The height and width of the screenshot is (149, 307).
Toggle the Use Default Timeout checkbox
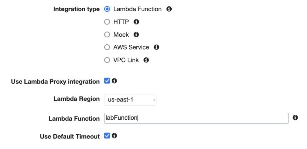tap(107, 135)
